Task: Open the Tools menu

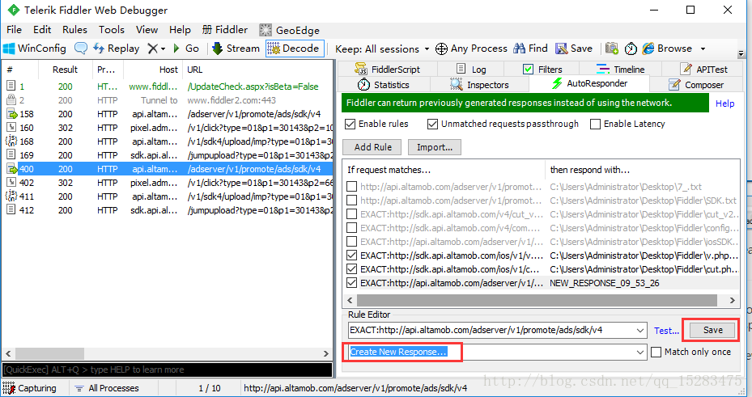Action: click(x=112, y=30)
